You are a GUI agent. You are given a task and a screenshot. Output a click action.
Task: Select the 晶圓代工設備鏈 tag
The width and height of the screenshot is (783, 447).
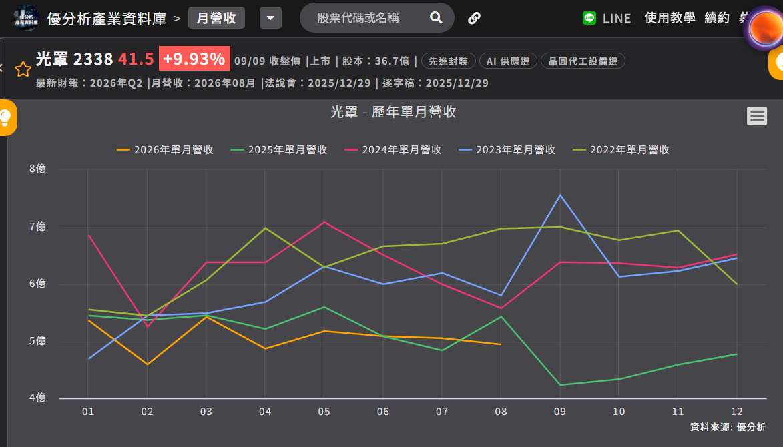pos(583,61)
